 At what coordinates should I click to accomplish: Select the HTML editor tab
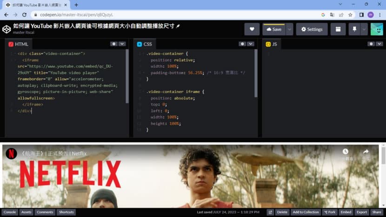coord(19,44)
